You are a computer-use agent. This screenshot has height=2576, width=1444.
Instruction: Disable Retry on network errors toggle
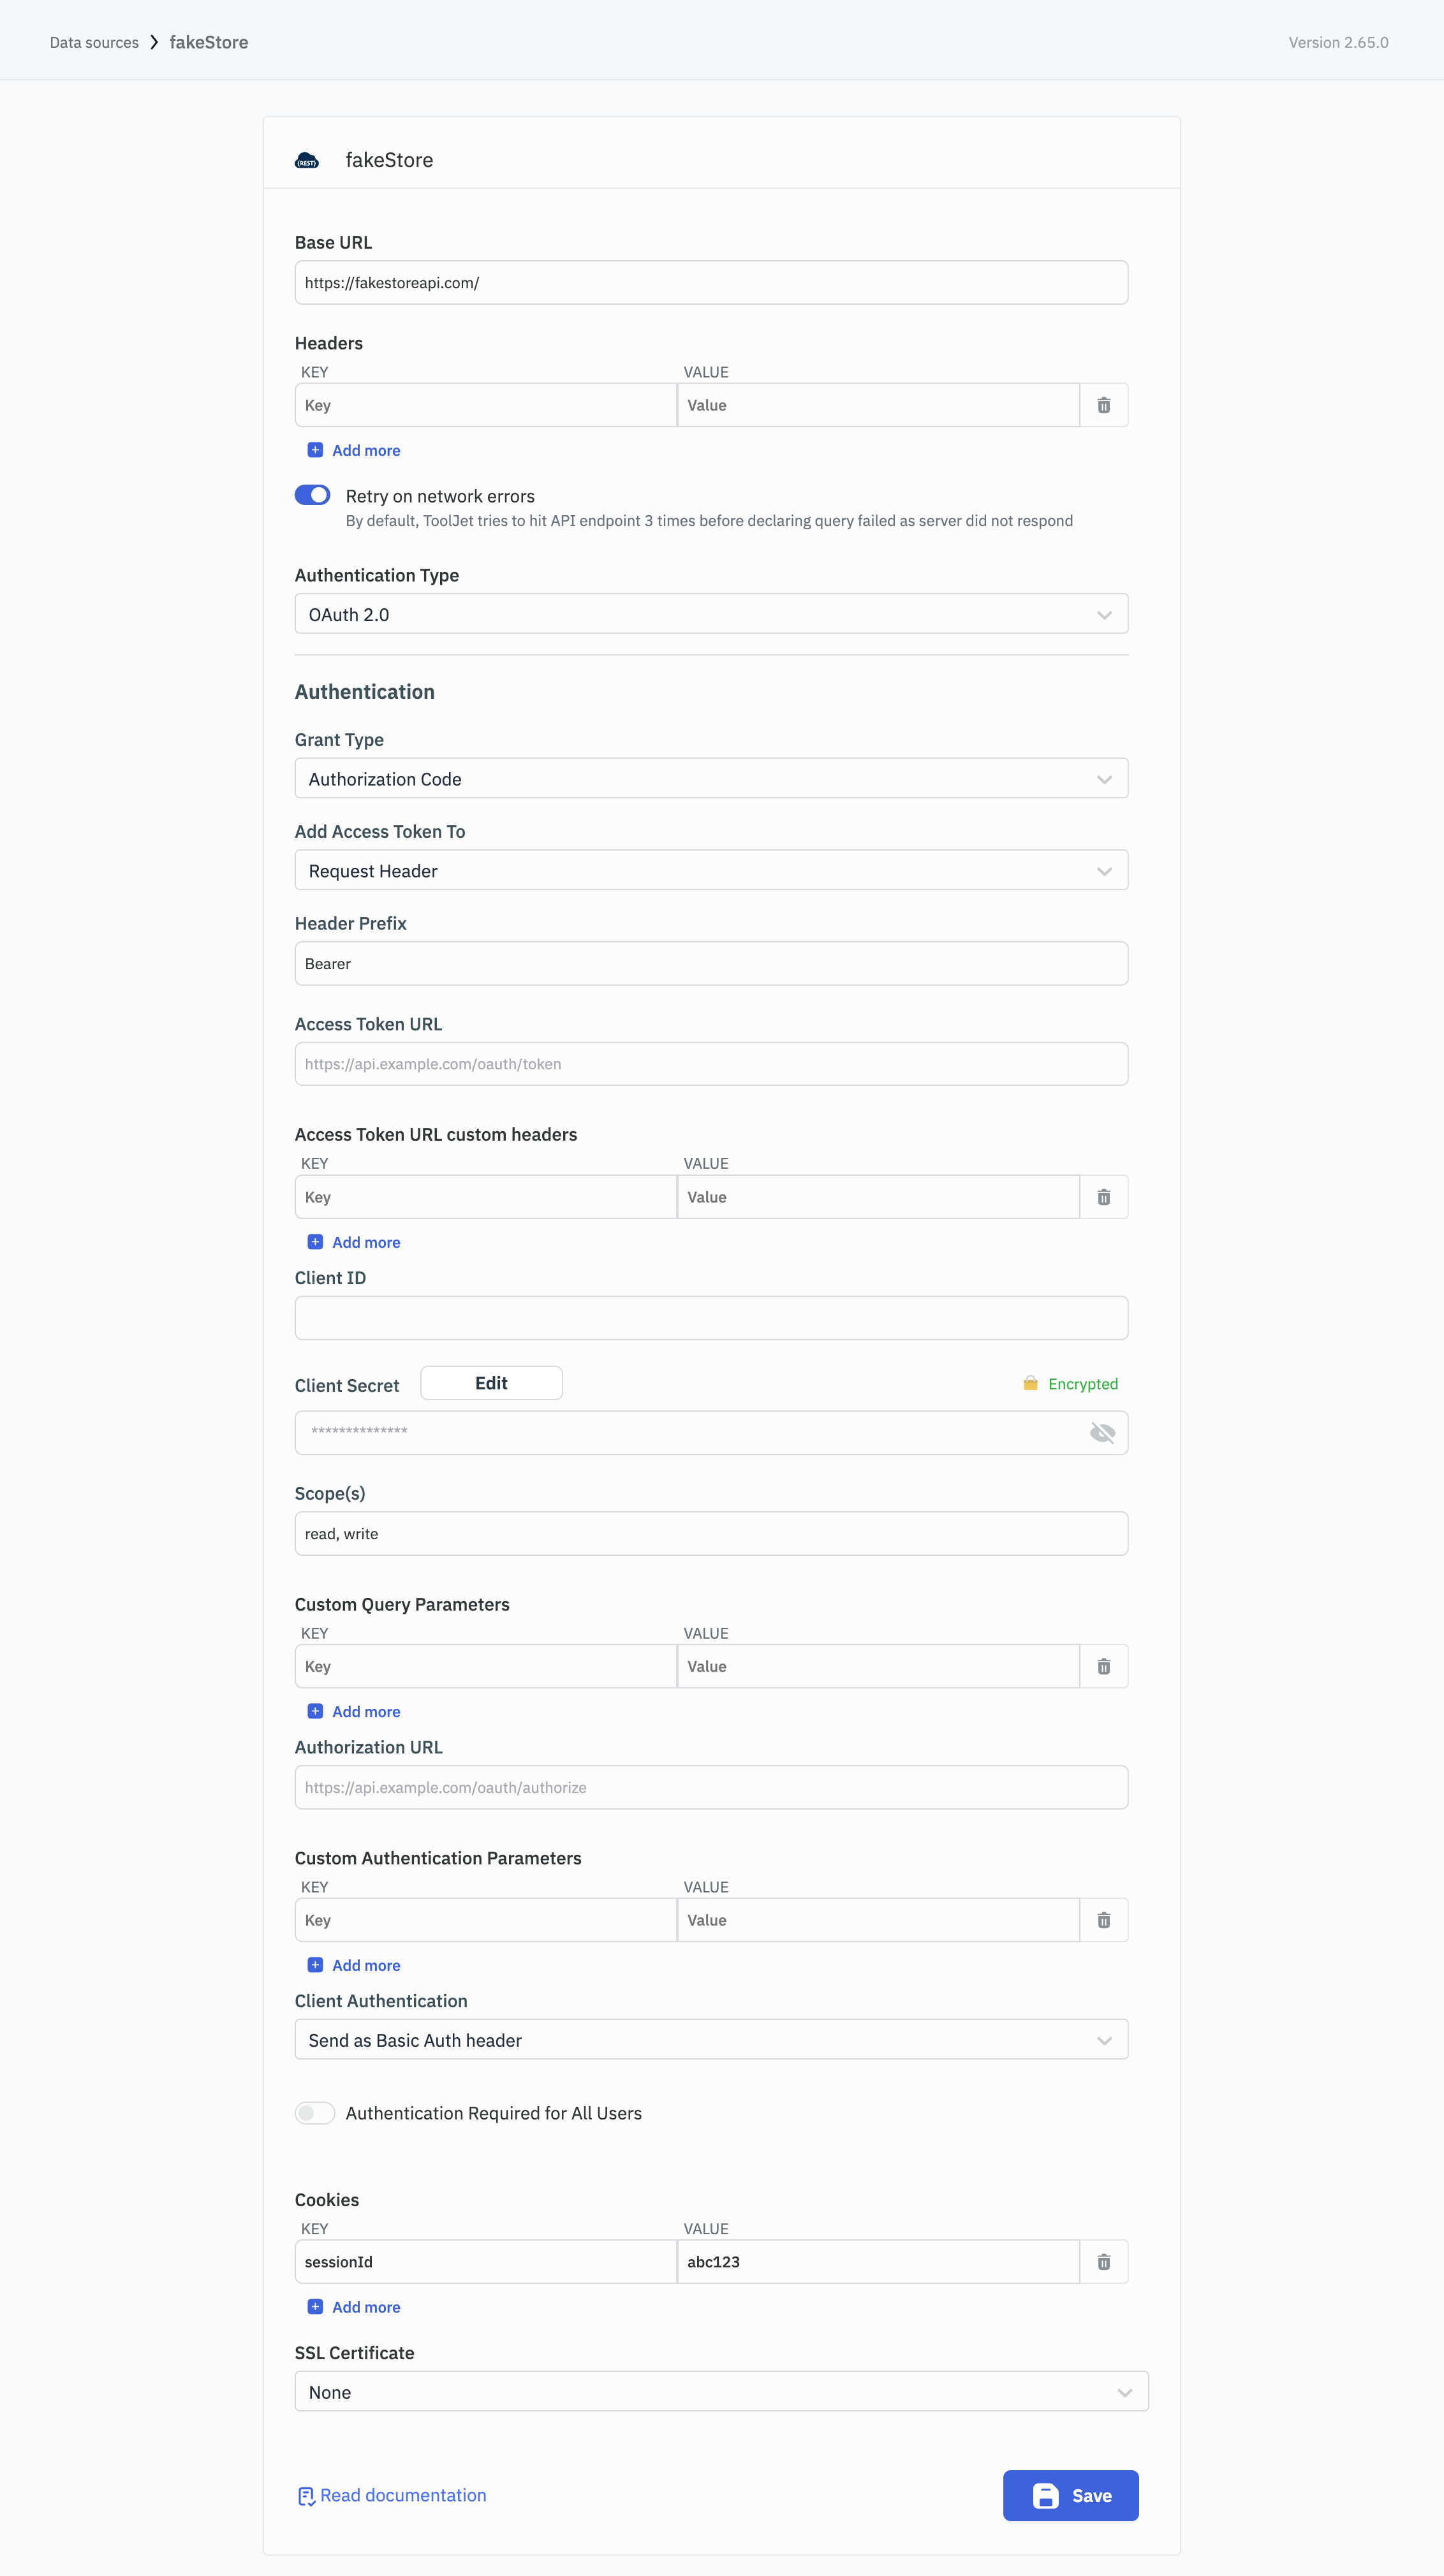click(x=313, y=495)
